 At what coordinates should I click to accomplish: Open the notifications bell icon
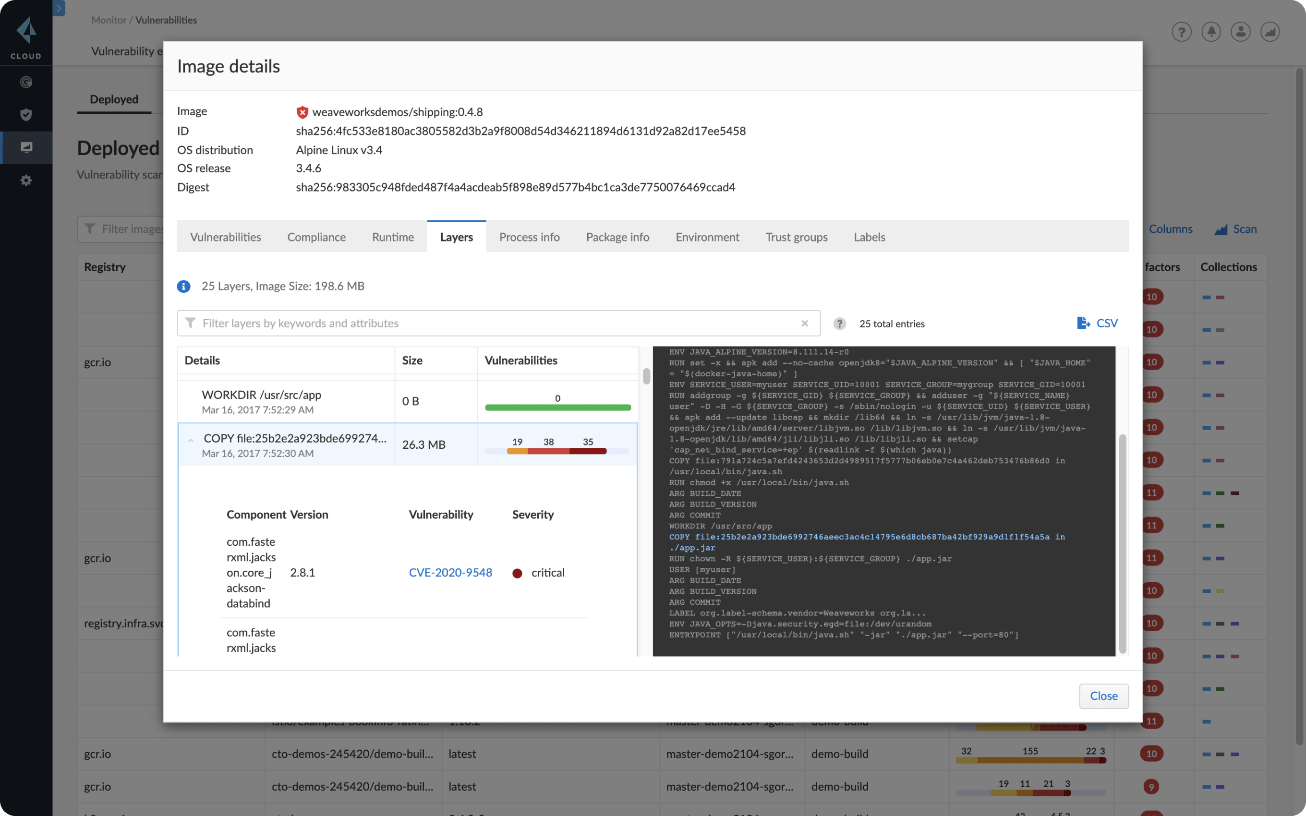pyautogui.click(x=1211, y=32)
